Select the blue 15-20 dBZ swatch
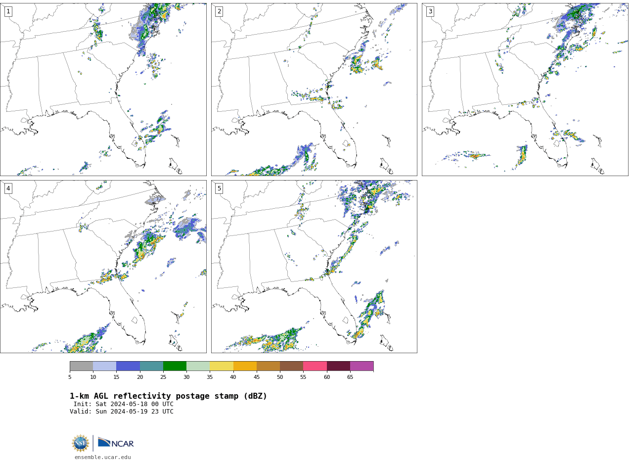This screenshot has width=633, height=463. tap(128, 366)
